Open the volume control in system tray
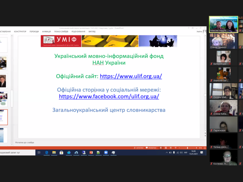Viewport: 243px width, 182px height. point(181,153)
